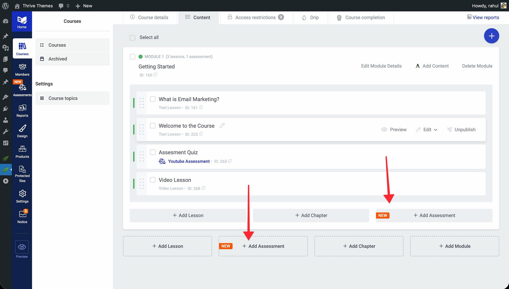Switch to the Drip tab
This screenshot has height=289, width=509.
click(x=311, y=17)
